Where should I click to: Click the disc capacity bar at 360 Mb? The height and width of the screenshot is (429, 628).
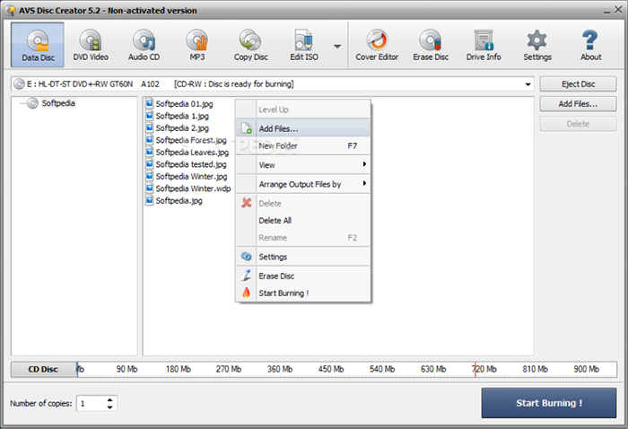280,369
